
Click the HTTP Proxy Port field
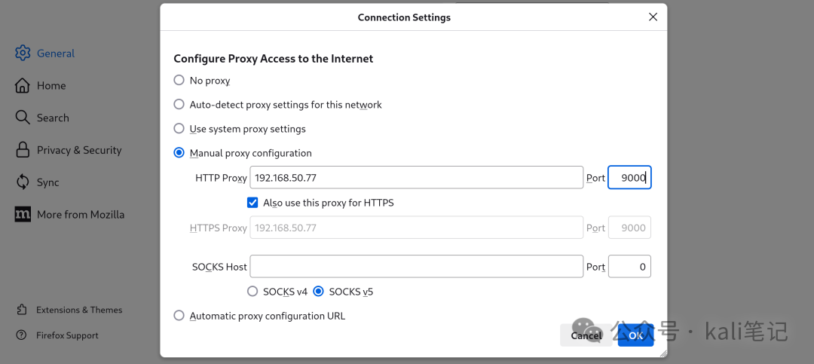click(629, 178)
